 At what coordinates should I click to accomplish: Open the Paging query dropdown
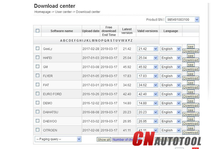pos(58,139)
